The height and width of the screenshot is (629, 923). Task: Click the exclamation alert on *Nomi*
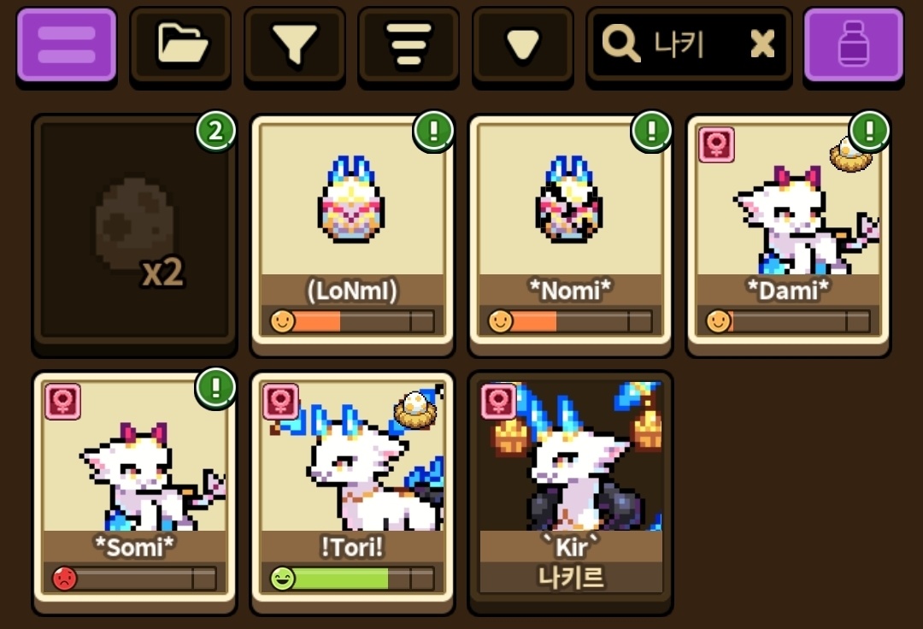click(651, 131)
